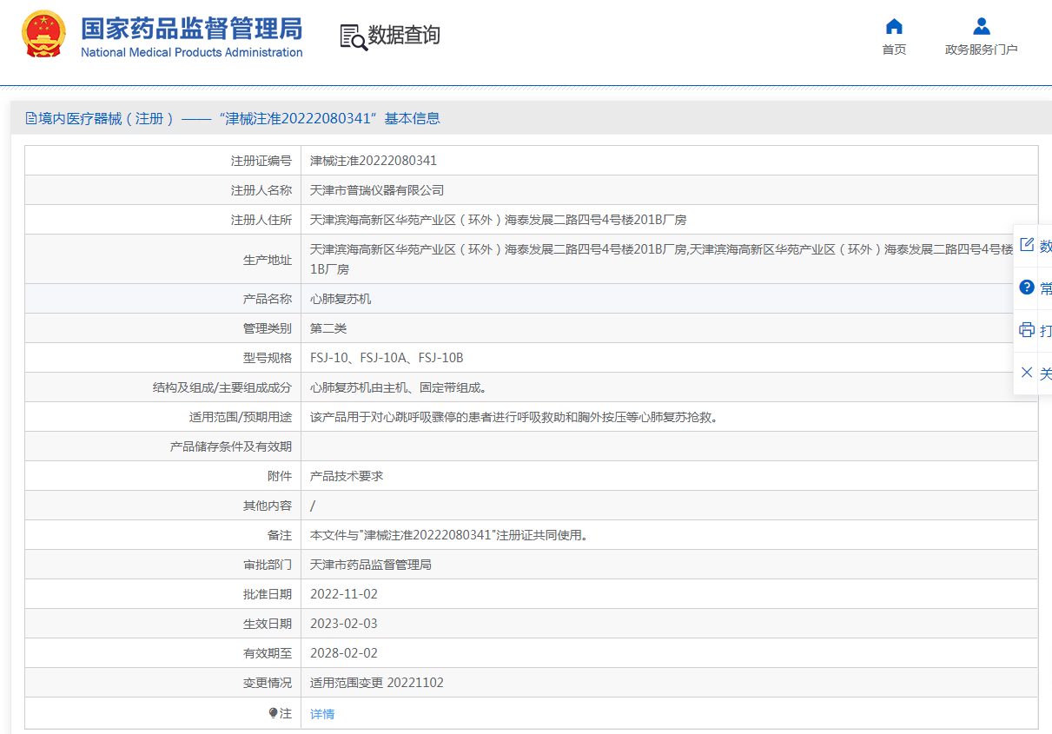Screen dimensions: 1052x734
Task: Select the 第二类 category value
Action: click(x=328, y=328)
